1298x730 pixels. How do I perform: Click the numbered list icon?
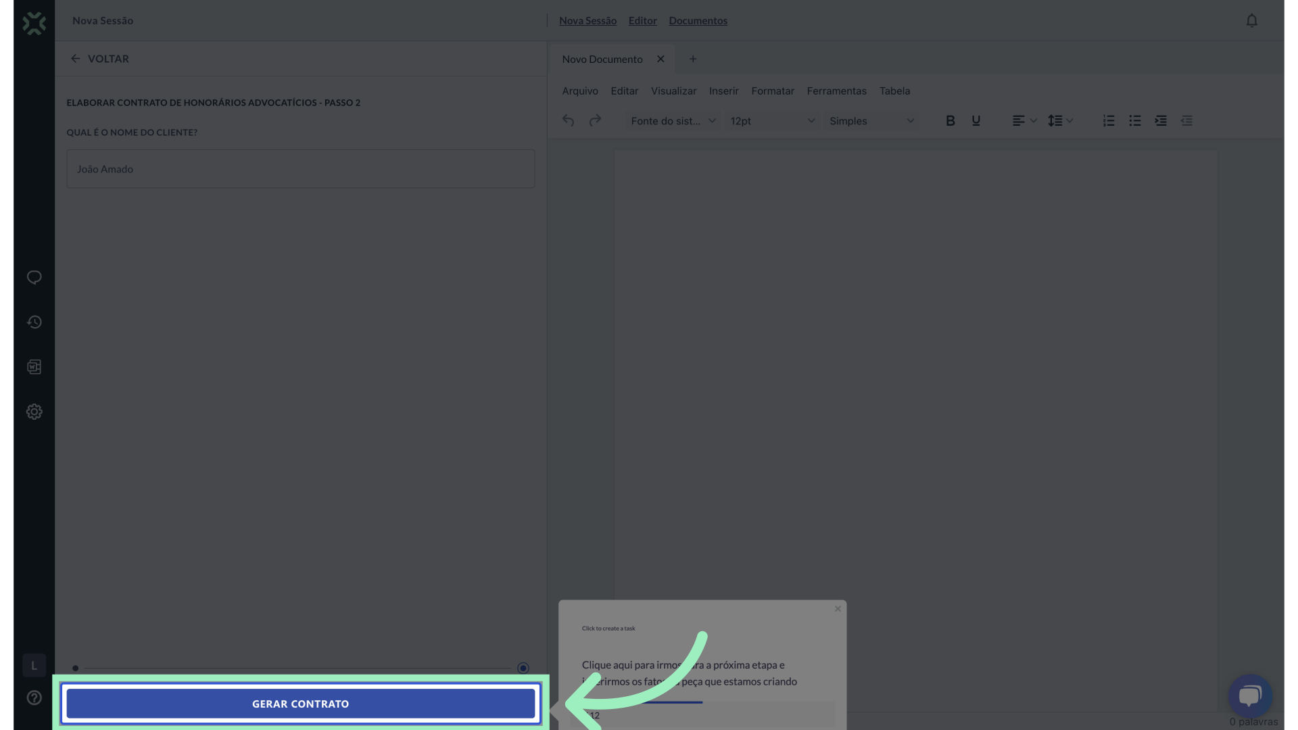(1109, 121)
